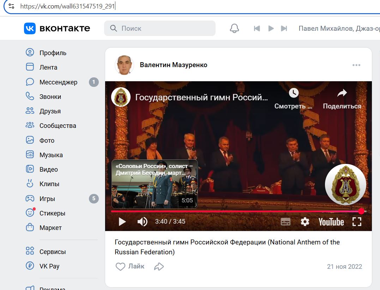
Task: Click the Игры gamepad icon
Action: click(30, 199)
